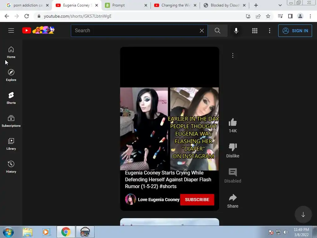
Task: Dislike the short with thumbs down
Action: (233, 147)
